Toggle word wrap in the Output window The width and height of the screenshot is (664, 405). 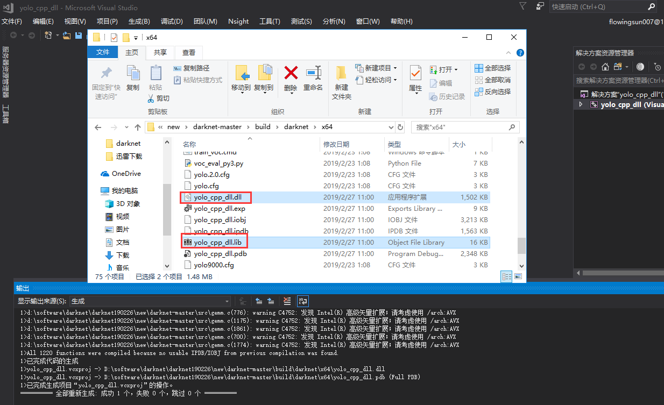(x=302, y=301)
